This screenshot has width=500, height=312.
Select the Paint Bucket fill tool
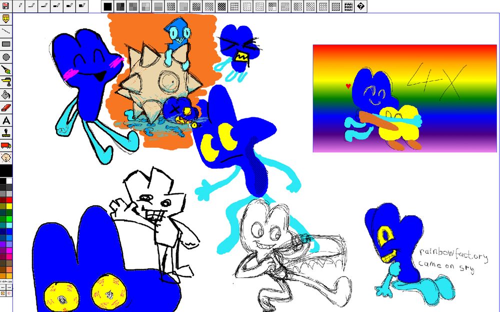tap(6, 95)
